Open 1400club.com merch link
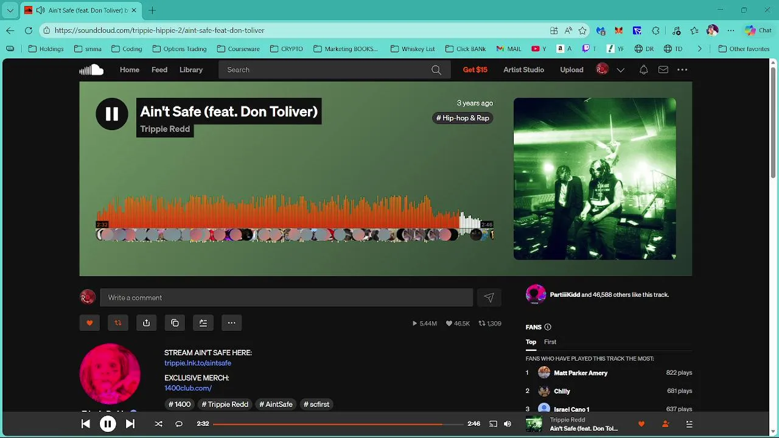This screenshot has height=438, width=779. pos(188,388)
